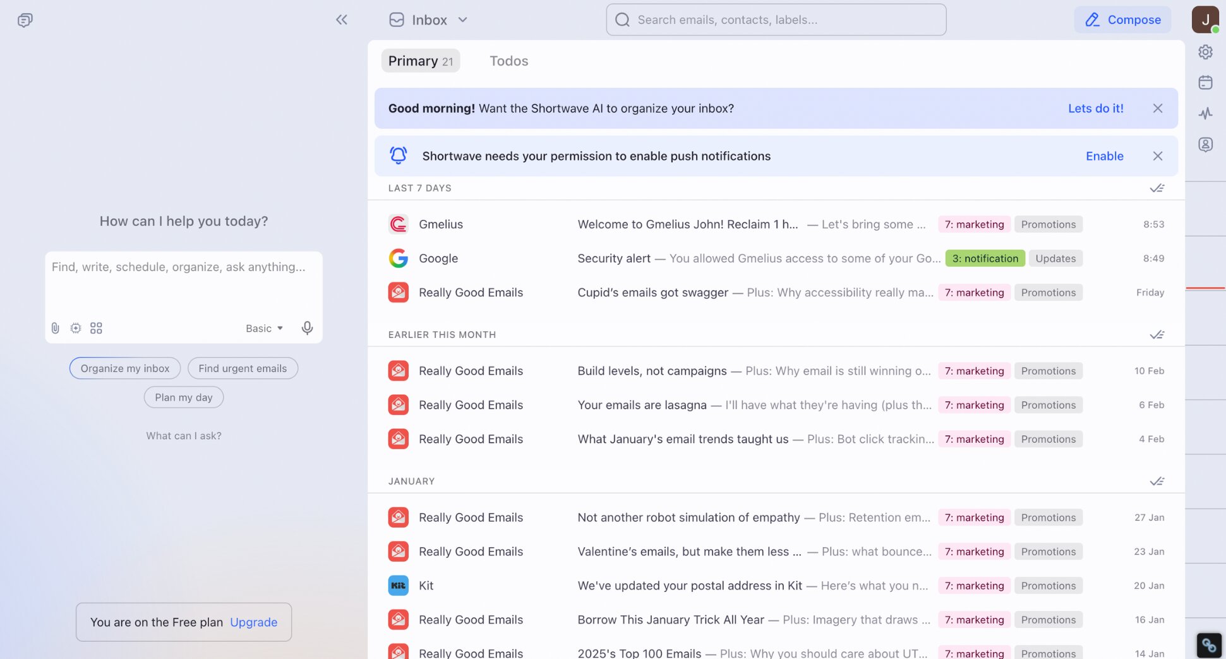Click the AI chip icon below the prompt field

point(76,328)
